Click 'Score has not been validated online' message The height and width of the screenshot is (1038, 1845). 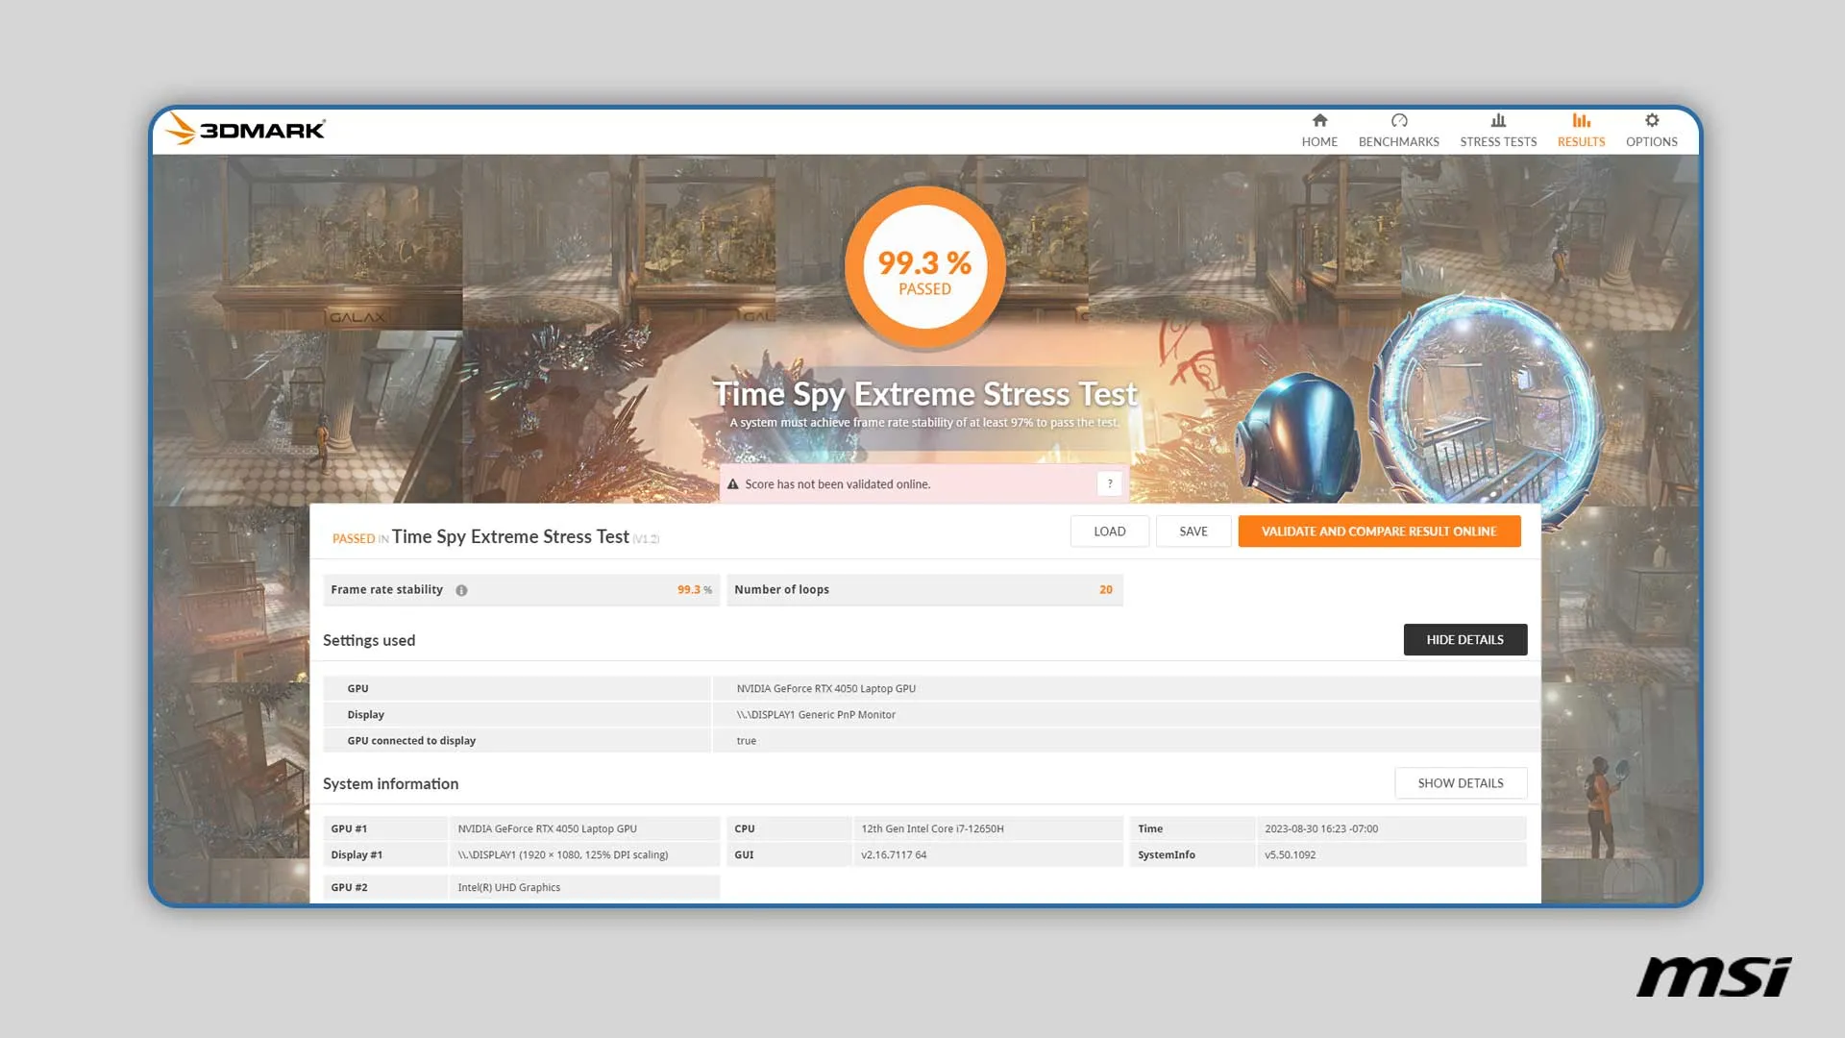coord(838,484)
